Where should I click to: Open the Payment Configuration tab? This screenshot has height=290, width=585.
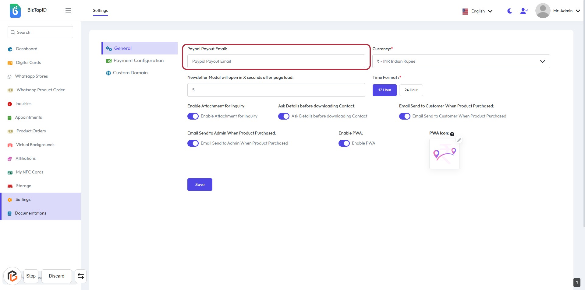(x=138, y=61)
